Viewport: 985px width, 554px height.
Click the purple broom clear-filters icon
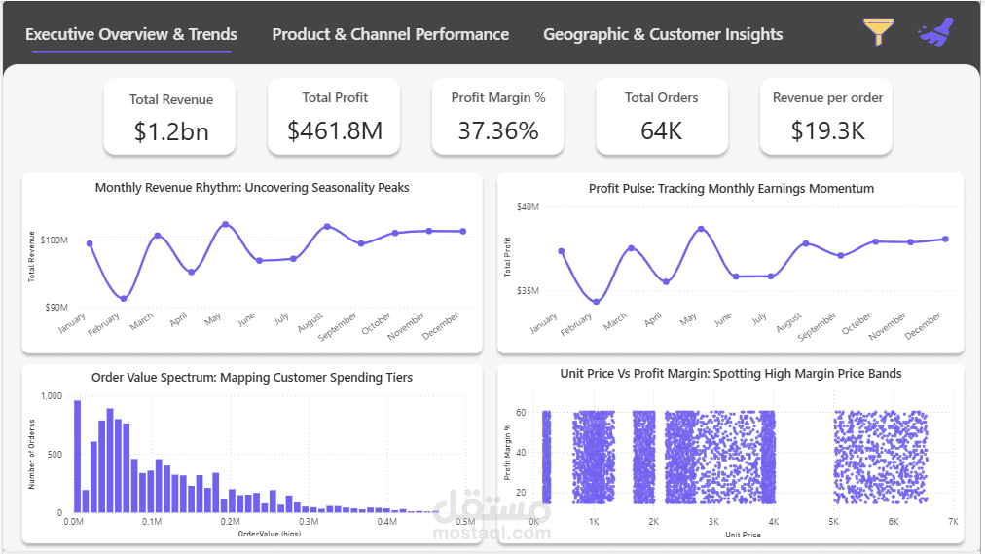coord(935,32)
